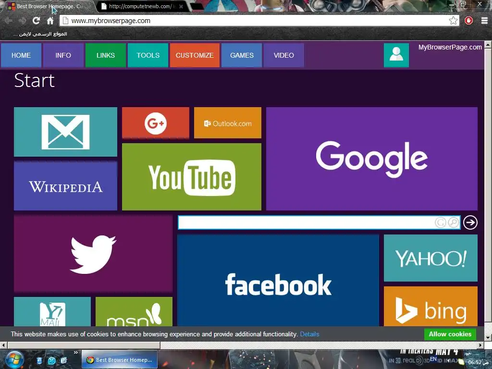
Task: Open the MSN butterfly tile
Action: [134, 312]
